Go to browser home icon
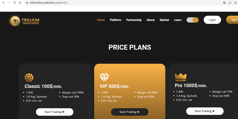238x119 pixels. tap(20, 3)
